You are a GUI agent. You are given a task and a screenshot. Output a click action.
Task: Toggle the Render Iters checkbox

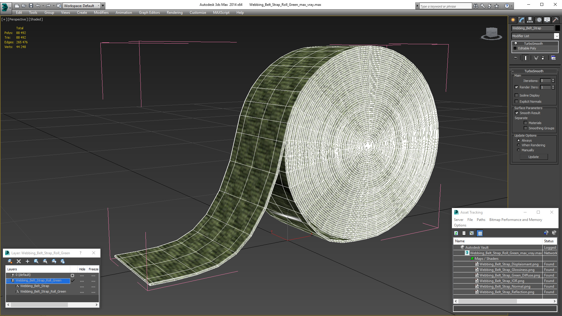[517, 87]
